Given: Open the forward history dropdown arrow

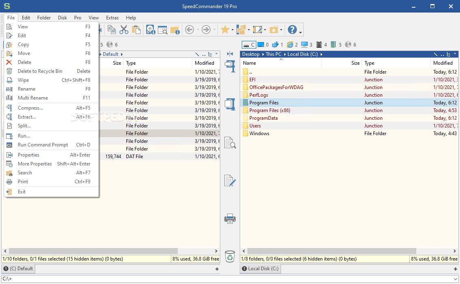Looking at the screenshot, I should 215,30.
